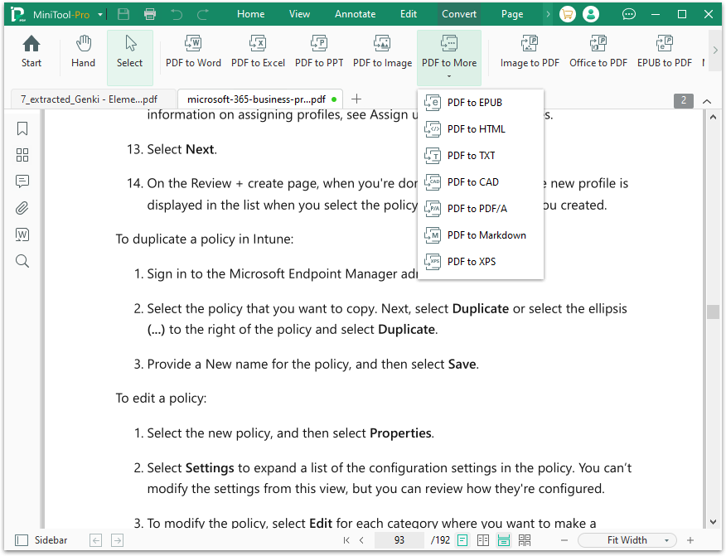This screenshot has width=726, height=556.
Task: Expand more Convert toolbar tools
Action: click(x=715, y=50)
